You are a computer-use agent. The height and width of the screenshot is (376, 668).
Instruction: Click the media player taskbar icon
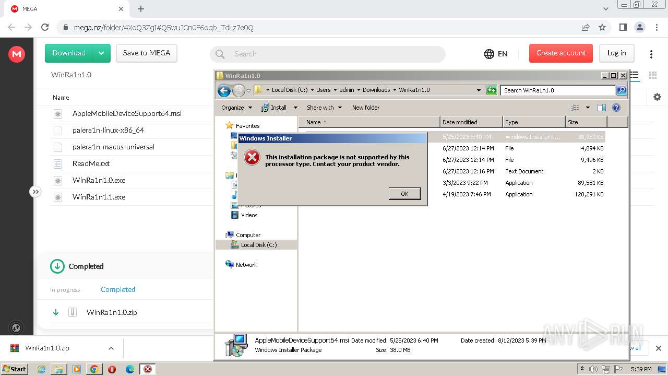(x=77, y=369)
